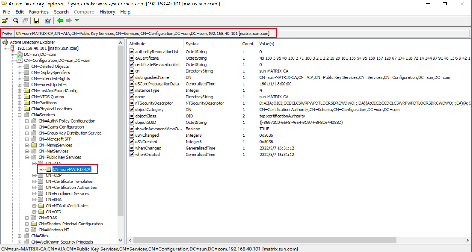Click the domain icon beside DC=sun,DC=com
Image resolution: width=472 pixels, height=252 pixels.
pyautogui.click(x=20, y=54)
